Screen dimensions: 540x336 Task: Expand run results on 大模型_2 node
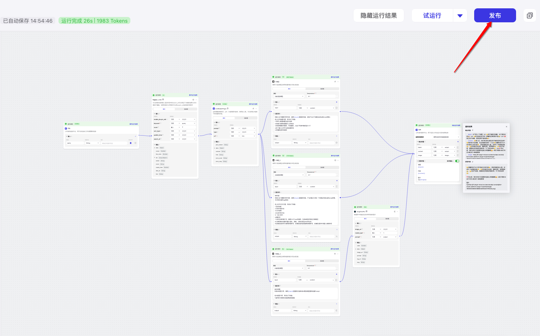[335, 249]
